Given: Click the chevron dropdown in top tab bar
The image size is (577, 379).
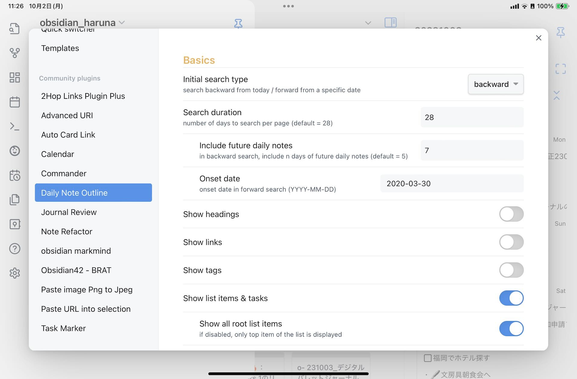Looking at the screenshot, I should point(368,23).
